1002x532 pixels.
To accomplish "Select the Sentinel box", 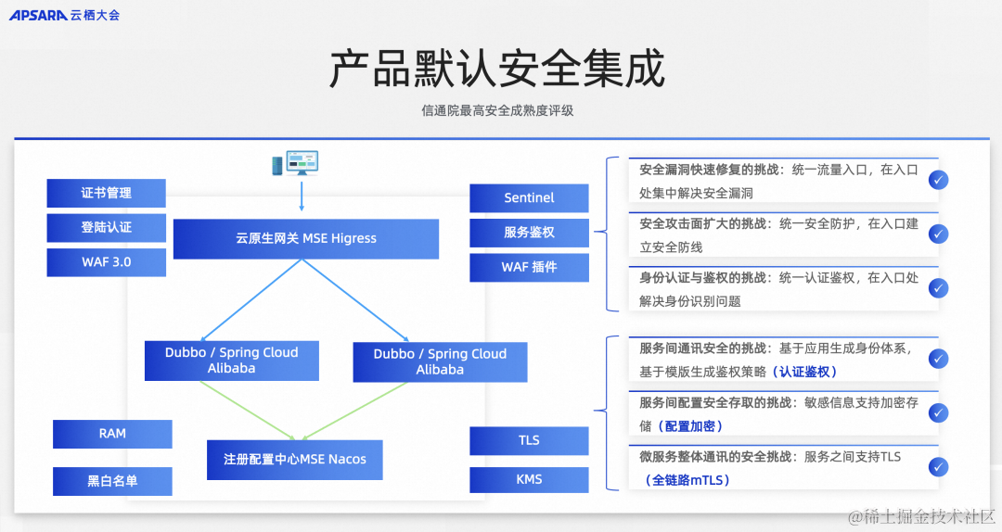I will (529, 198).
